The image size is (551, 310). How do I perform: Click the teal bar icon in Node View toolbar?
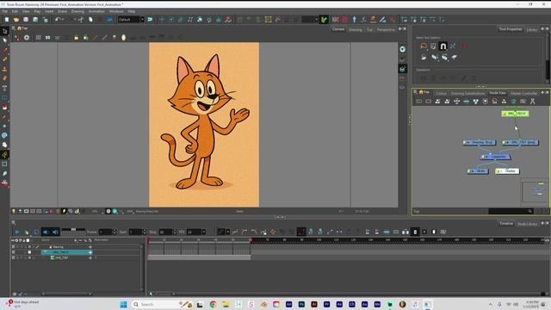click(466, 102)
